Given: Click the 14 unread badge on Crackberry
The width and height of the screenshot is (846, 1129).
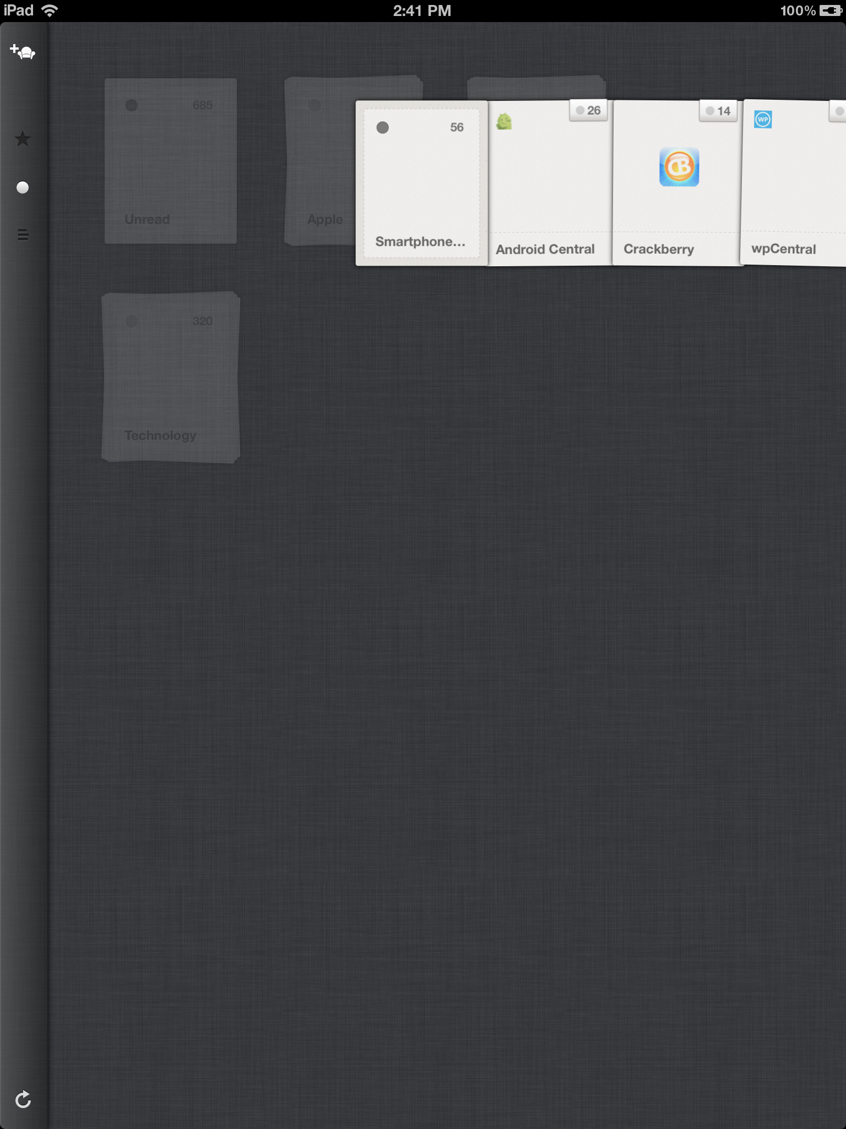Looking at the screenshot, I should pos(718,111).
